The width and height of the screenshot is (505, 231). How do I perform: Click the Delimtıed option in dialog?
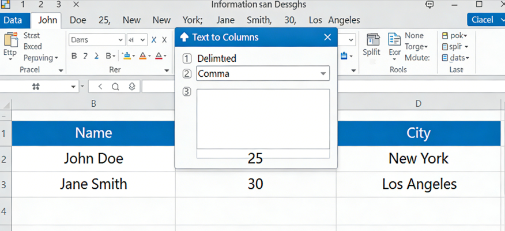point(217,58)
